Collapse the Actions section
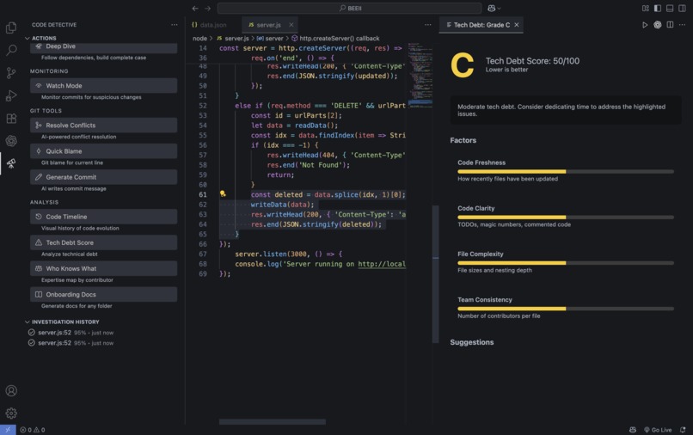Viewport: 693px width, 435px height. pos(40,38)
